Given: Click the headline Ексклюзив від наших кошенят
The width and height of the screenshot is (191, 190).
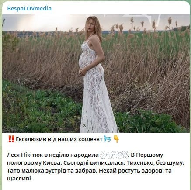Looking at the screenshot, I should [59, 139].
